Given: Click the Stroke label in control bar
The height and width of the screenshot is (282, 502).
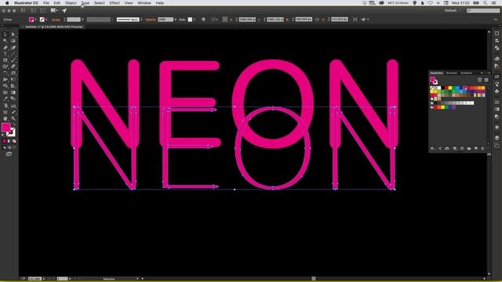Looking at the screenshot, I should click(56, 20).
